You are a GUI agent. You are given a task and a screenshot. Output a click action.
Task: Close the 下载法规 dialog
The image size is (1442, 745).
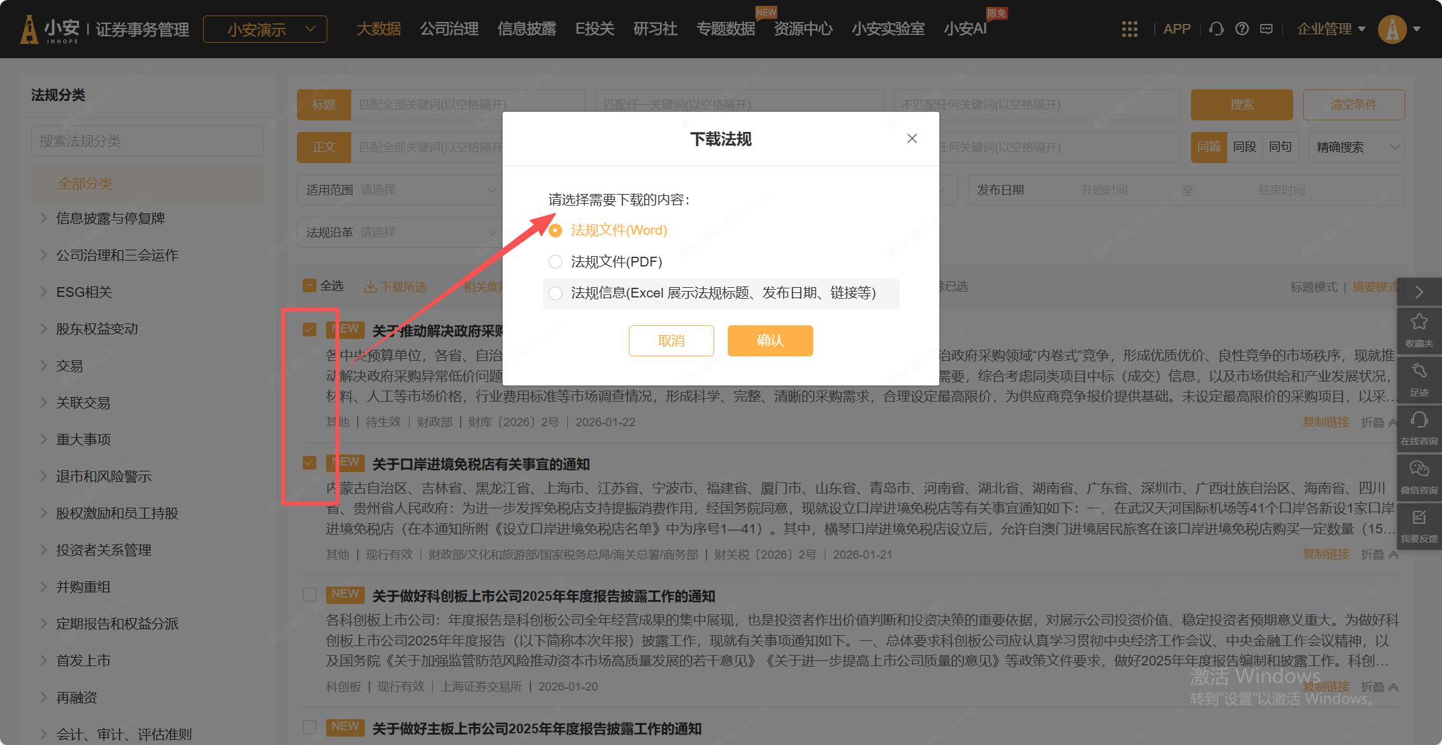point(912,138)
